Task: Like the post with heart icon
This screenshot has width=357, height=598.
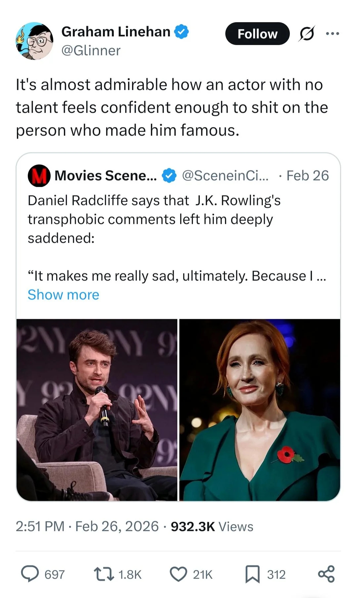Action: (x=179, y=574)
